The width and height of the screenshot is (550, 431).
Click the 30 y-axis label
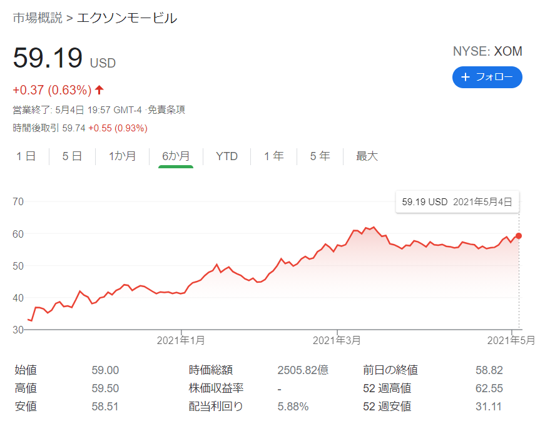pyautogui.click(x=18, y=330)
